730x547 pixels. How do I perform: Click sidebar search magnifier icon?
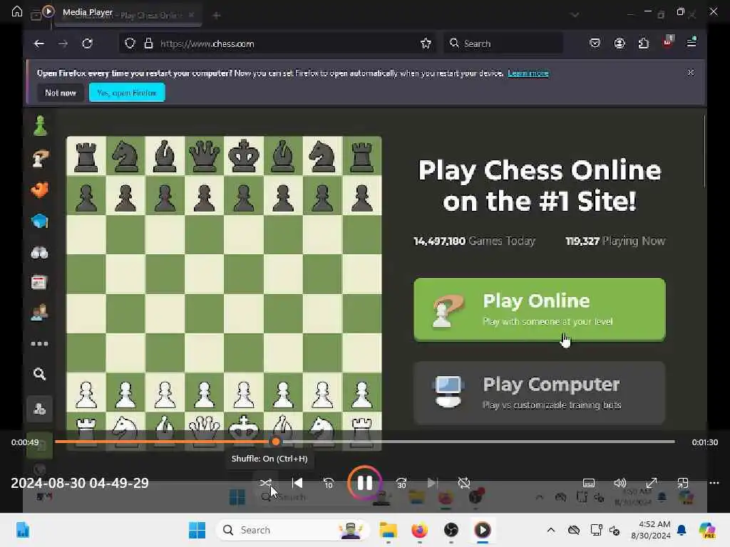[40, 374]
